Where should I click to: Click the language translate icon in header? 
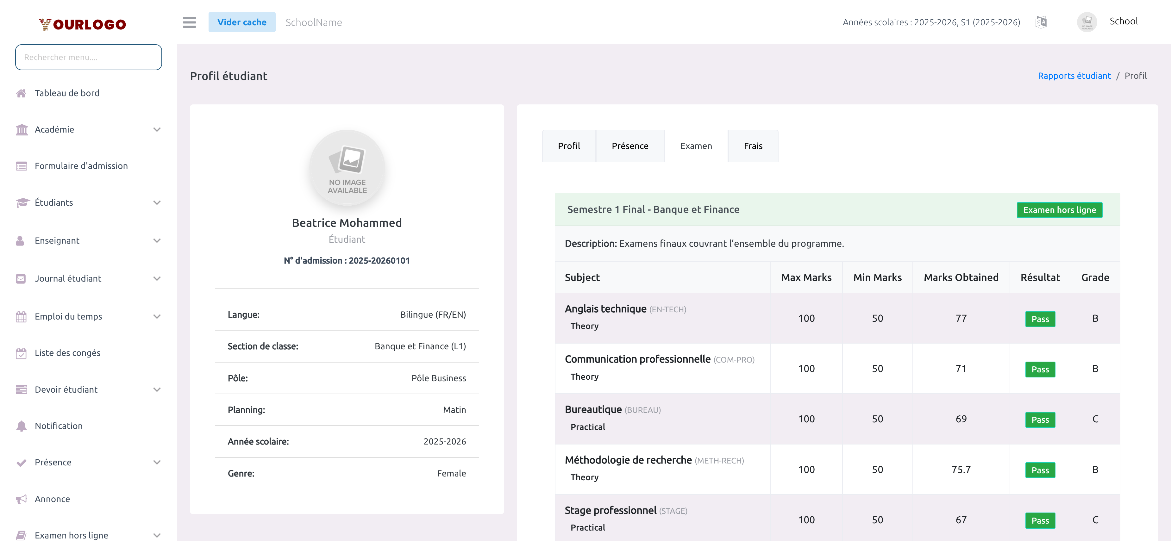pyautogui.click(x=1041, y=22)
